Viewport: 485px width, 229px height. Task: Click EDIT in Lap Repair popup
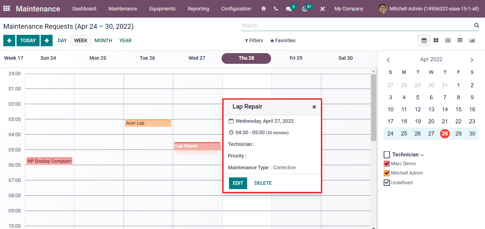pyautogui.click(x=238, y=183)
